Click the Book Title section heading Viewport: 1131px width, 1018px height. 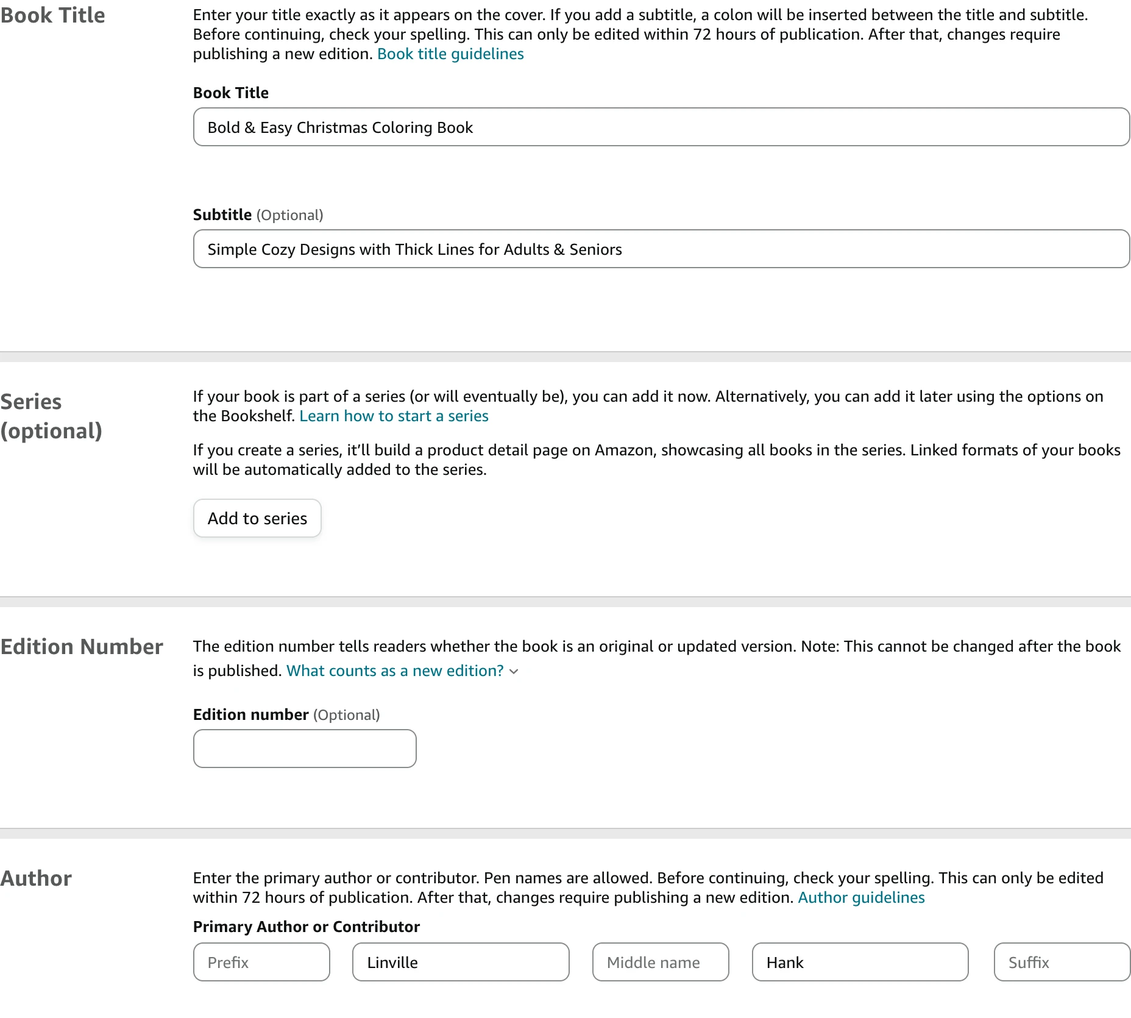click(x=52, y=15)
